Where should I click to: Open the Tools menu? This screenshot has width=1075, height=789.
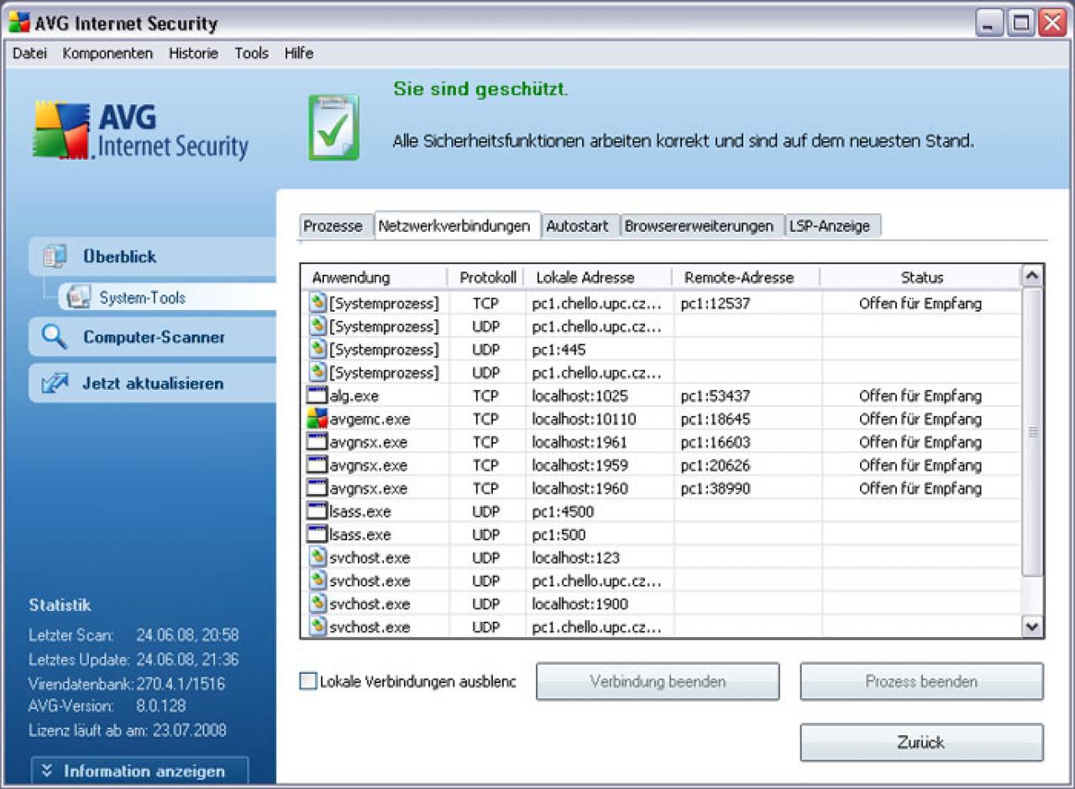click(x=251, y=53)
